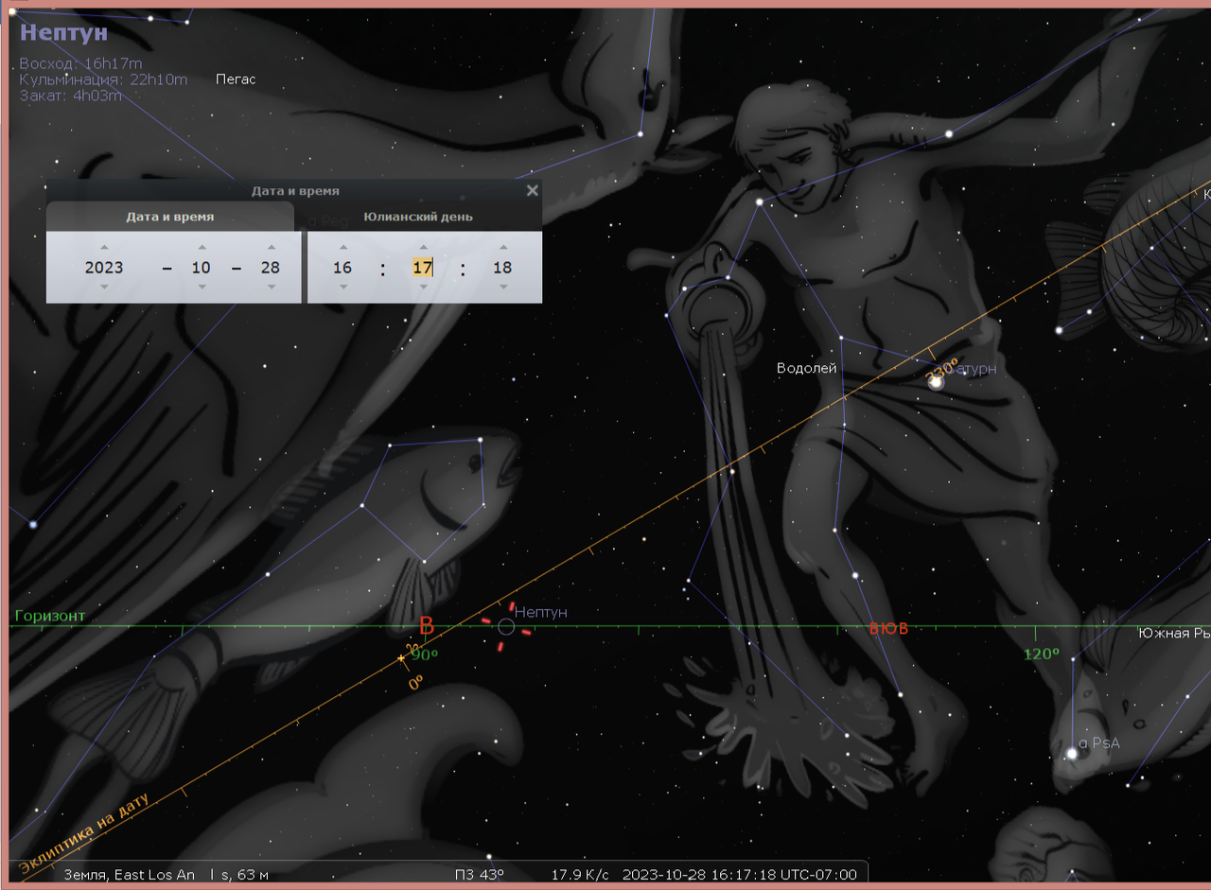The image size is (1211, 890).
Task: Click the ВЮВ compass direction marker
Action: pyautogui.click(x=888, y=628)
